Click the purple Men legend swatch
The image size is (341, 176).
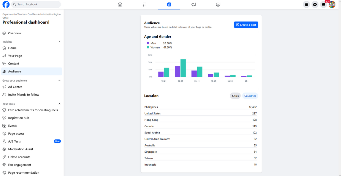tap(148, 43)
